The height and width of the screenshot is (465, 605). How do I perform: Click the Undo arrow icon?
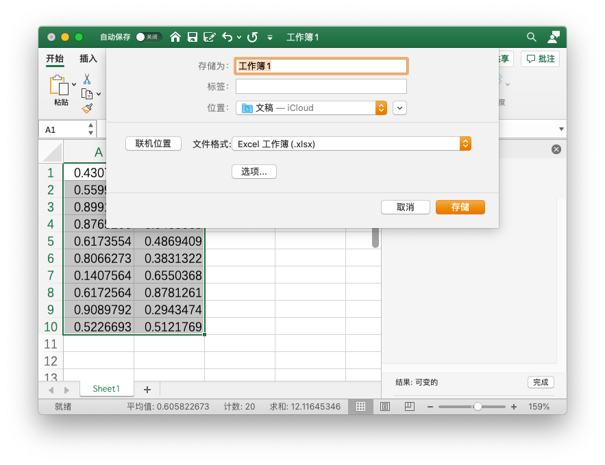[227, 37]
